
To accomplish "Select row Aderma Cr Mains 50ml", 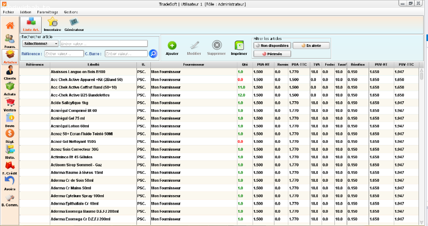I will pos(219,188).
